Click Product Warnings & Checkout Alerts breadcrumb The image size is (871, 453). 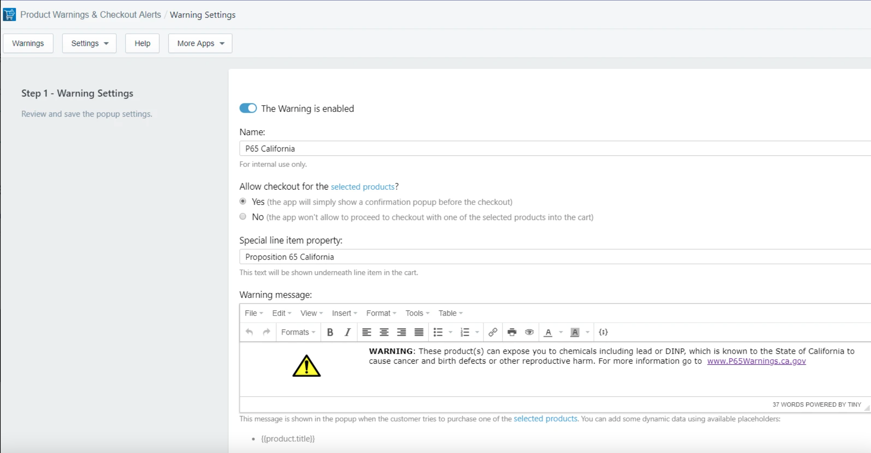90,15
